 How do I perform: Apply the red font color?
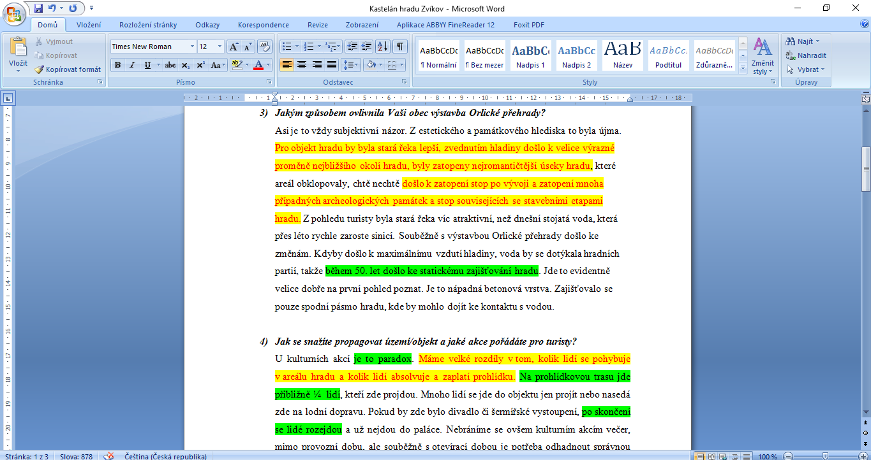(258, 65)
